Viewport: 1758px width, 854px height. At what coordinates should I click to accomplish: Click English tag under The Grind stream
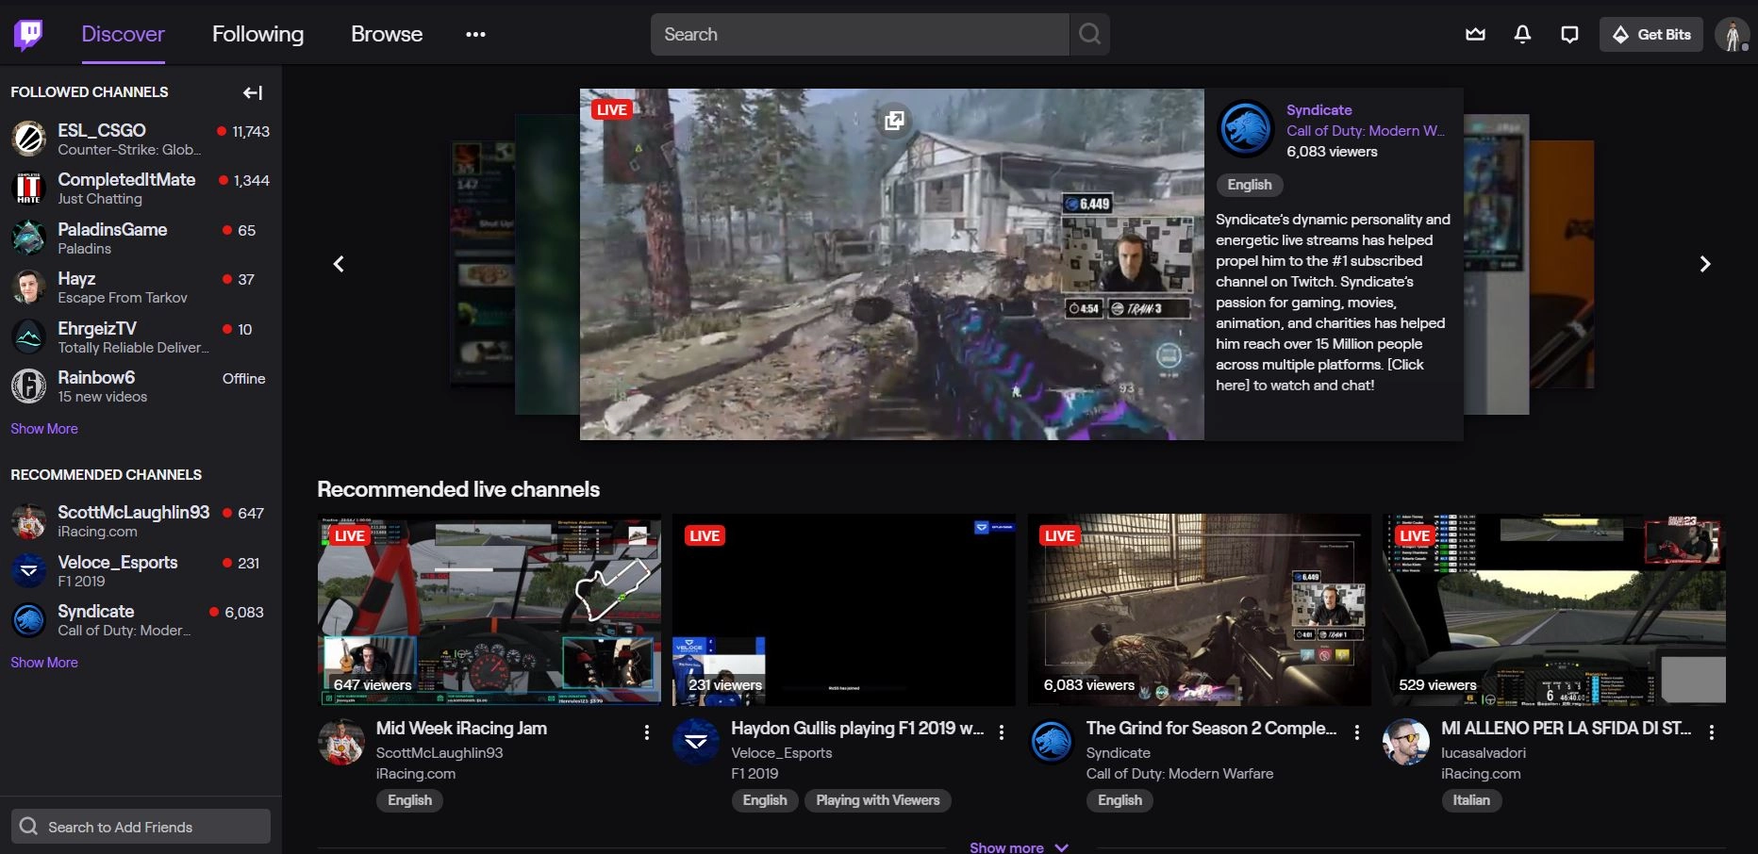[x=1120, y=800]
